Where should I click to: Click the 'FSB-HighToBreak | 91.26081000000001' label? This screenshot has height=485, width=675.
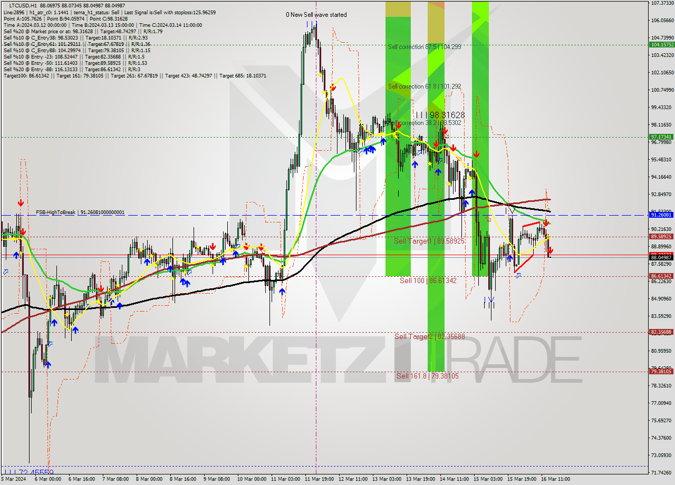click(80, 212)
